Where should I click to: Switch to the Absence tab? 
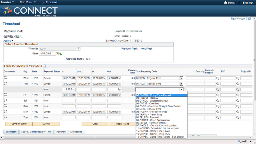click(61, 132)
